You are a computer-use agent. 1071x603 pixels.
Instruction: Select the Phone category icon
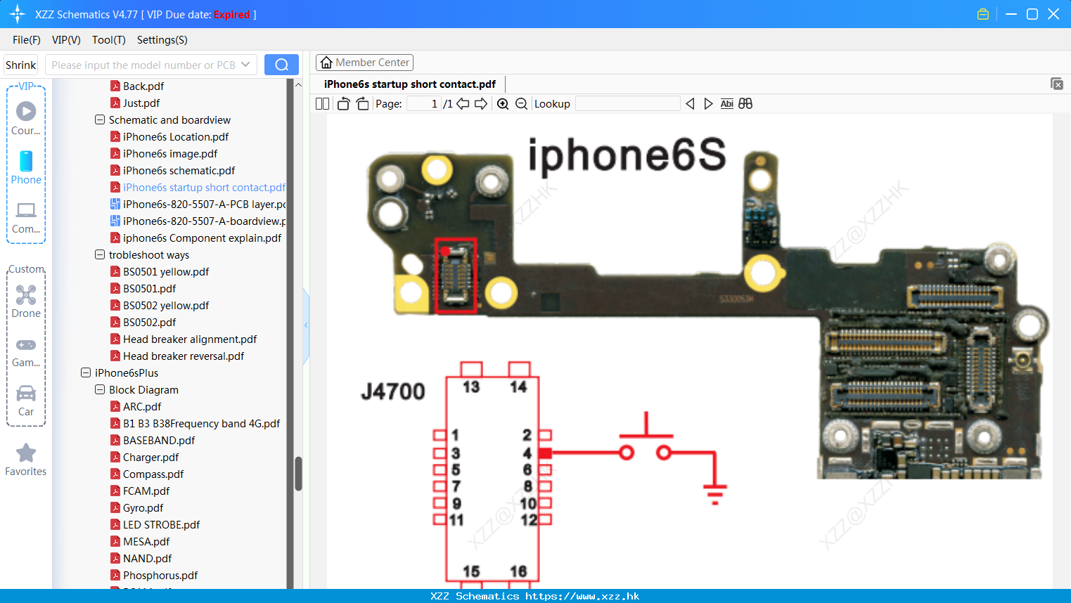point(26,161)
